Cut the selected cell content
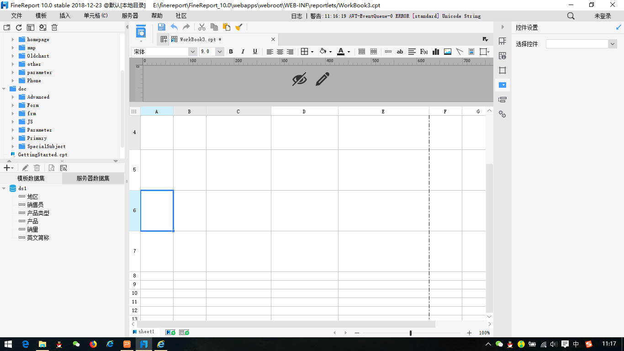The image size is (624, 351). click(x=202, y=27)
